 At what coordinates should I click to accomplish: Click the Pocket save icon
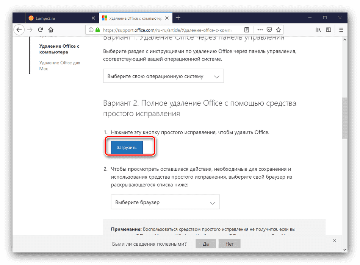[x=269, y=30]
